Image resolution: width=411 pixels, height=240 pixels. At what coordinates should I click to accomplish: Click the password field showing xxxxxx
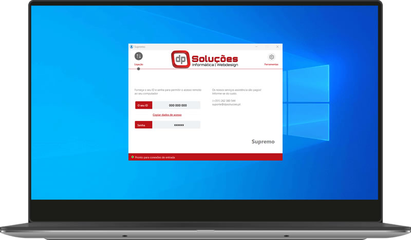[177, 125]
